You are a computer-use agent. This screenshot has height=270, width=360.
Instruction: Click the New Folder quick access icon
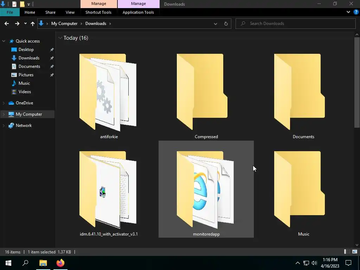click(22, 4)
